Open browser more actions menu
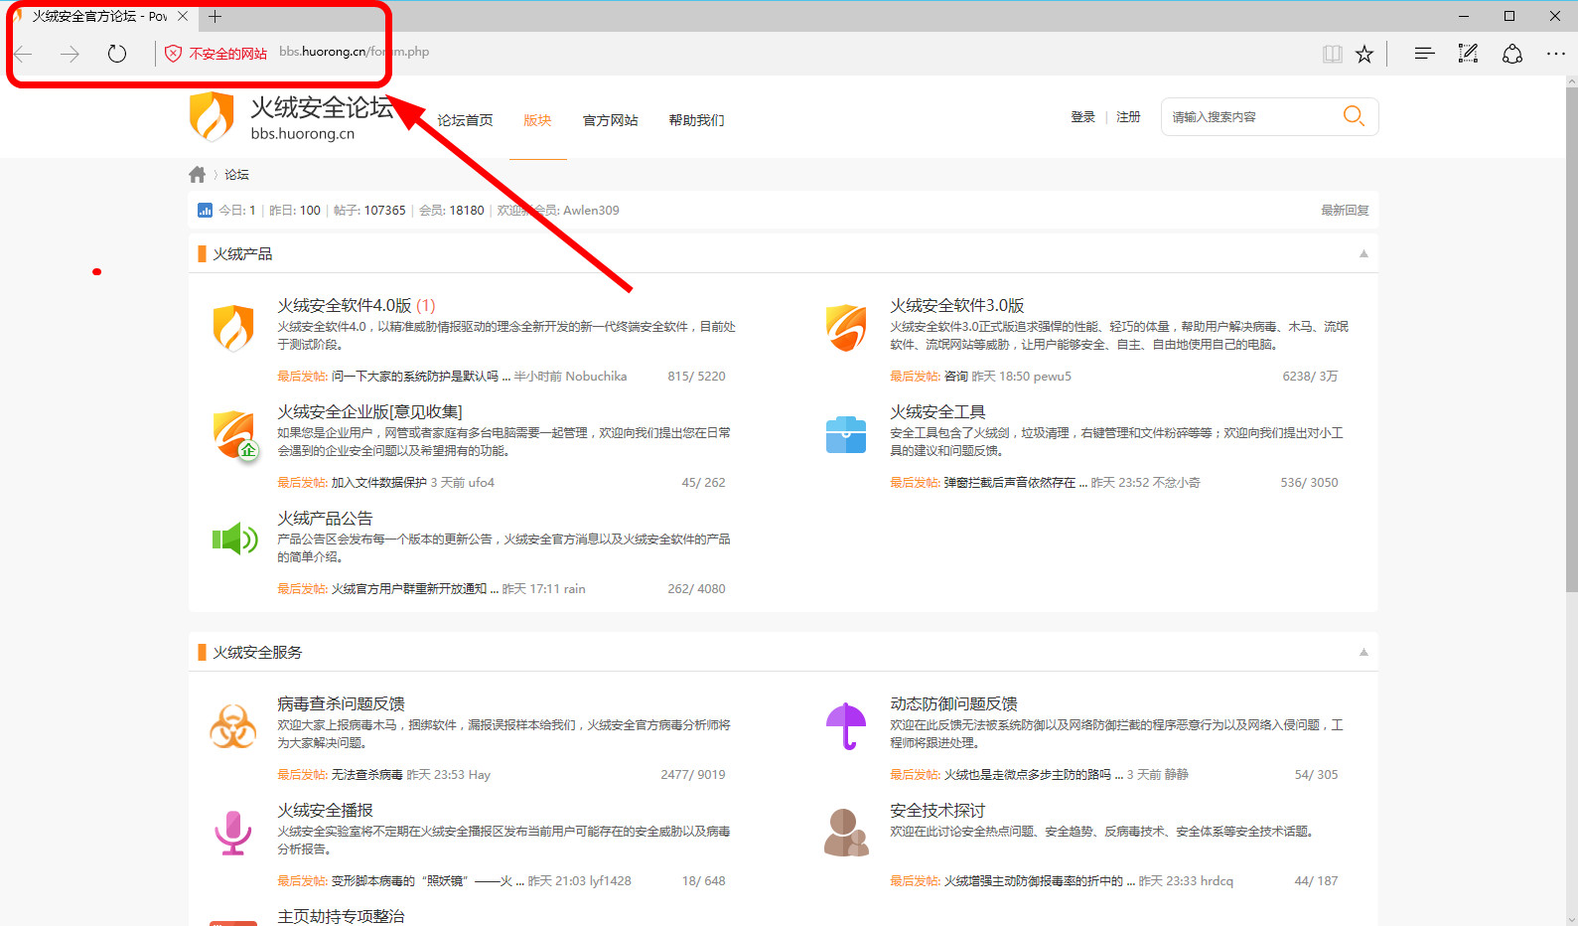 [x=1556, y=54]
